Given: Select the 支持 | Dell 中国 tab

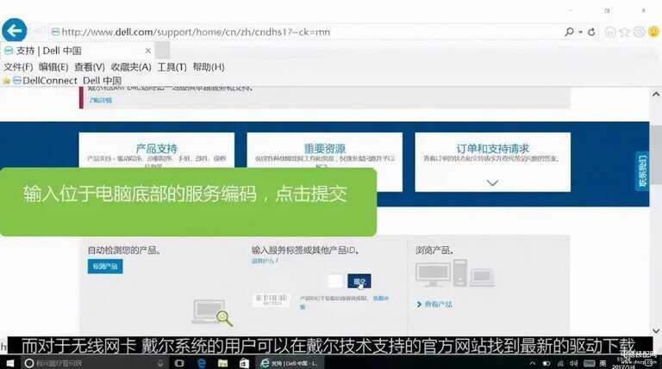Looking at the screenshot, I should pos(76,51).
